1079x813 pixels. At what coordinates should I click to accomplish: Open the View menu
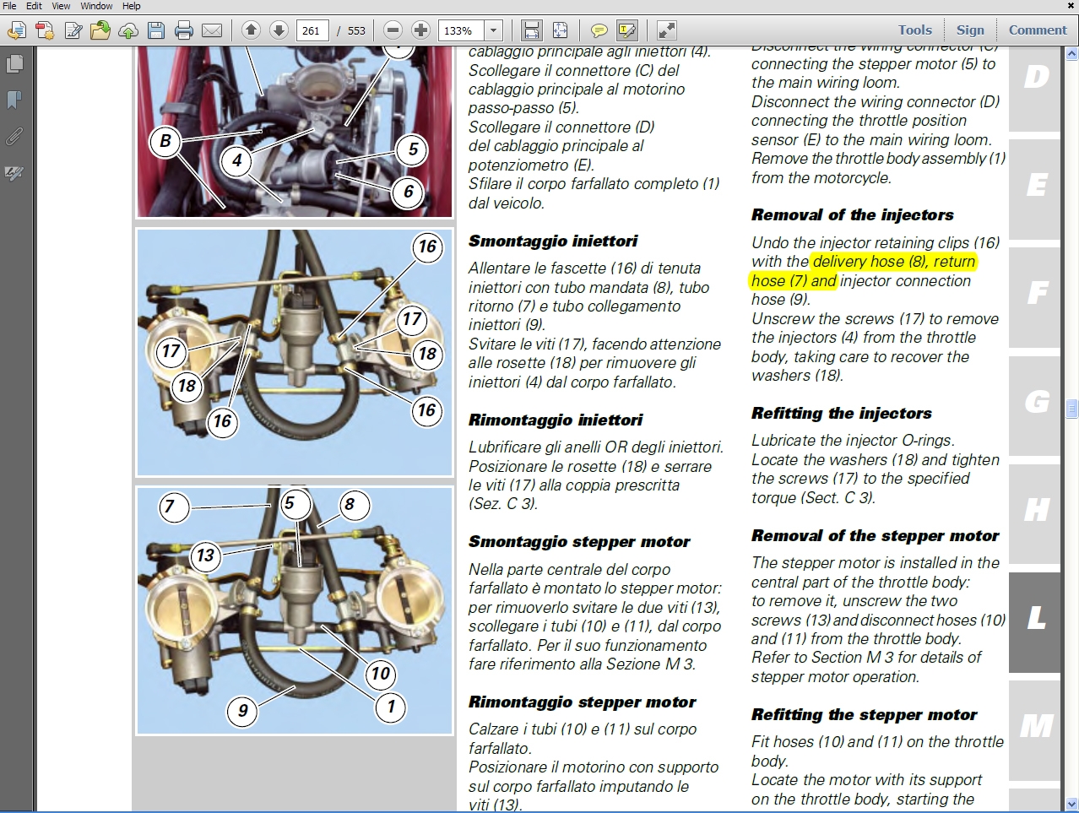coord(61,6)
